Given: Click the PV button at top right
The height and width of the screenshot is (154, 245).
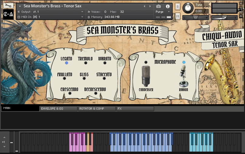Looking at the screenshot, I should click(x=241, y=16).
